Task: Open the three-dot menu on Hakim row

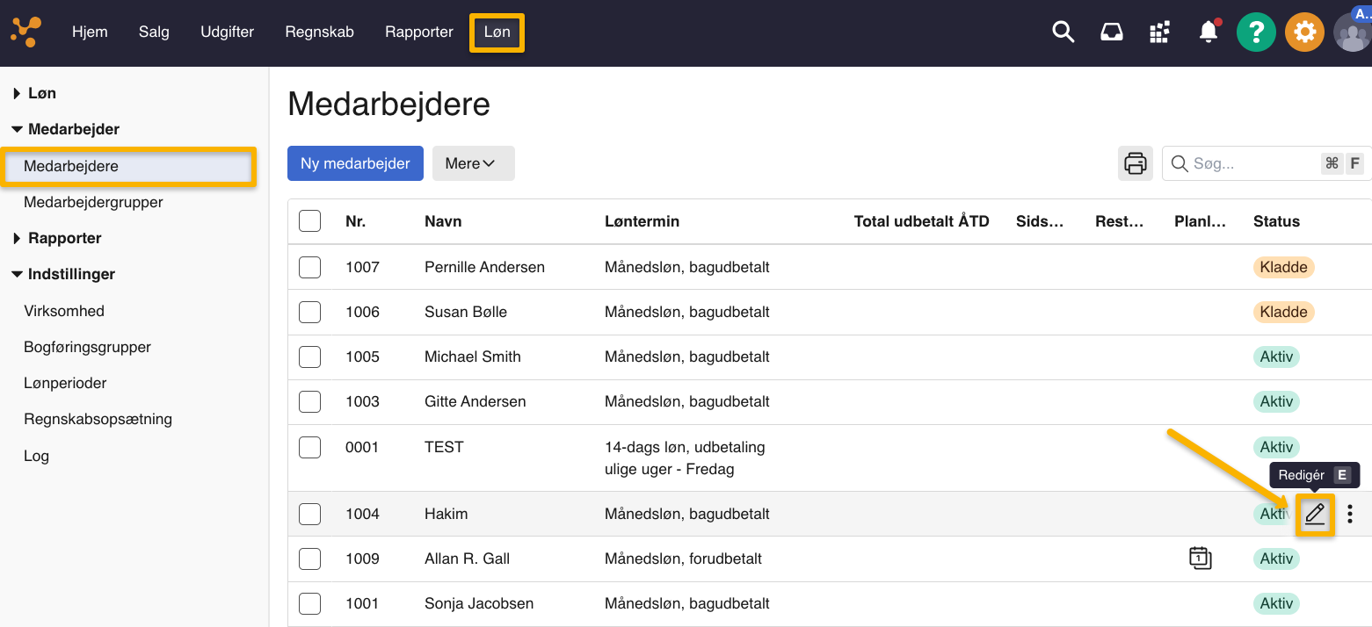Action: click(x=1350, y=515)
